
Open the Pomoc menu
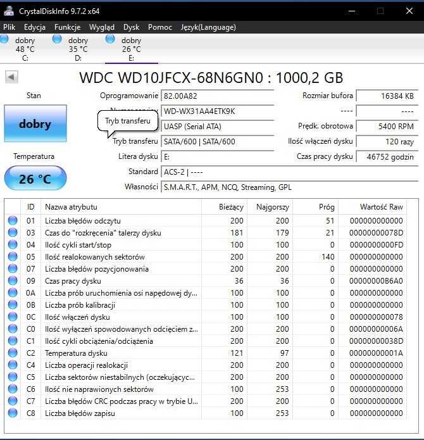coord(160,27)
